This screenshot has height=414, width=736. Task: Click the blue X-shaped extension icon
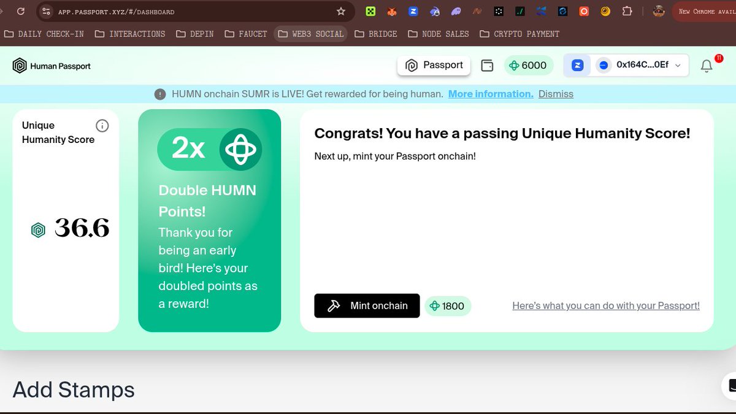541,11
